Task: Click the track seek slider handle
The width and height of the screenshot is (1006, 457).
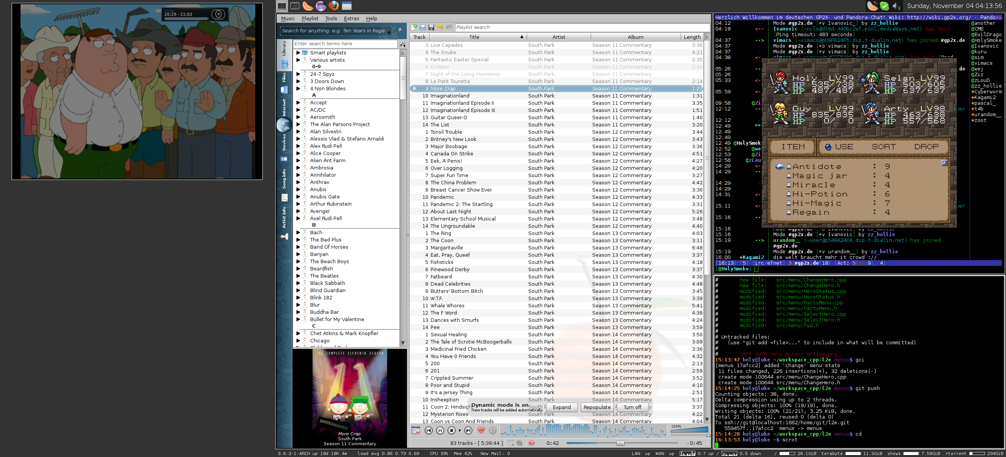Action: 620,443
